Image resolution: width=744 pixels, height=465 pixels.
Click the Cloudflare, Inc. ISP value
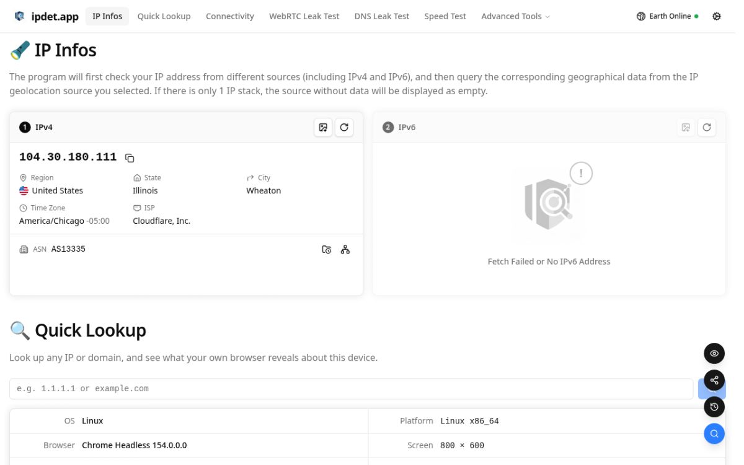(161, 221)
